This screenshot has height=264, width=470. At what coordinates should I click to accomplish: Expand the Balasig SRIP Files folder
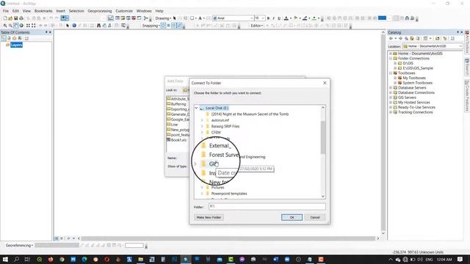[x=202, y=126]
